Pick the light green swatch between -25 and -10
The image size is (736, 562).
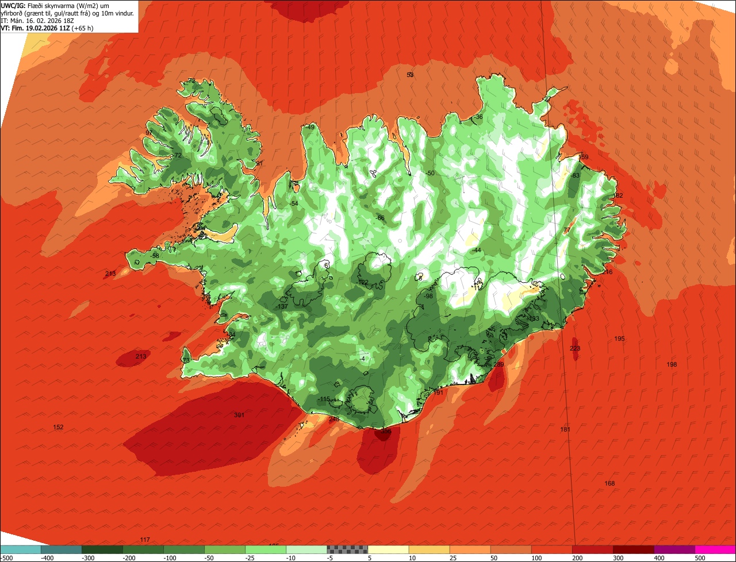pos(266,549)
